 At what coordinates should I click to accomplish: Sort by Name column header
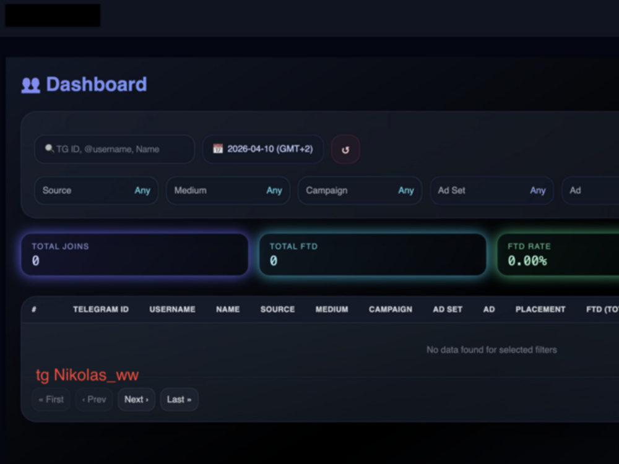click(x=228, y=309)
